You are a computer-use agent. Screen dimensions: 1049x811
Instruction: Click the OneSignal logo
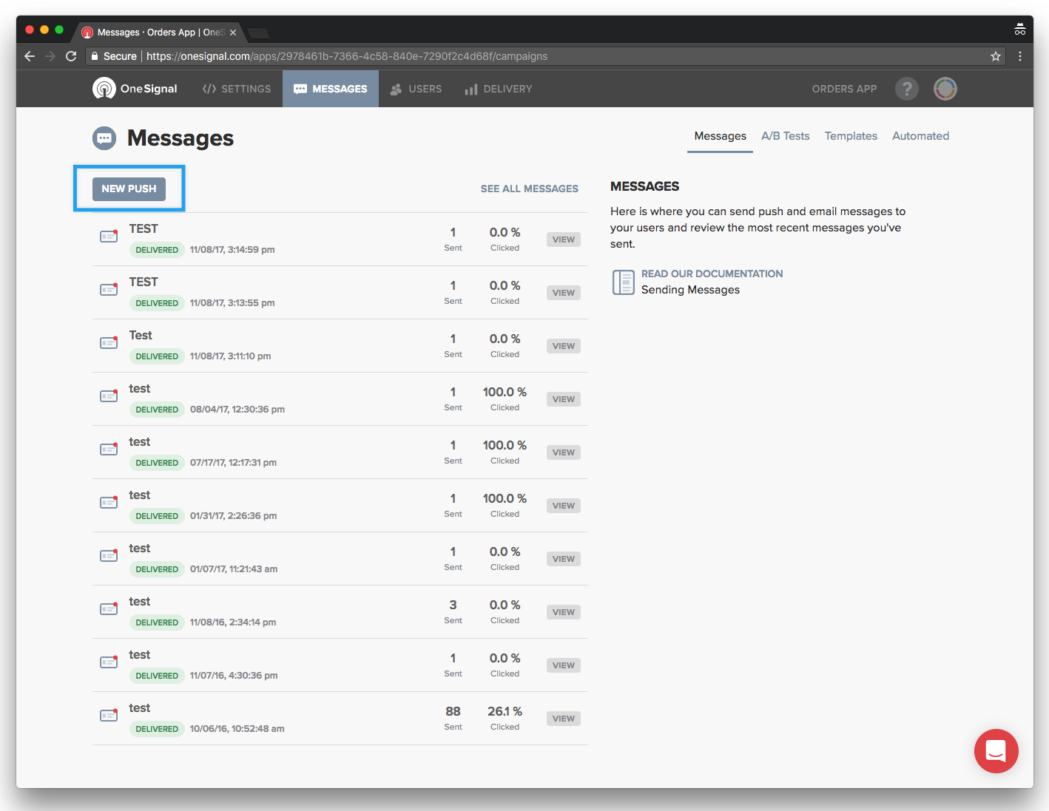click(x=135, y=89)
